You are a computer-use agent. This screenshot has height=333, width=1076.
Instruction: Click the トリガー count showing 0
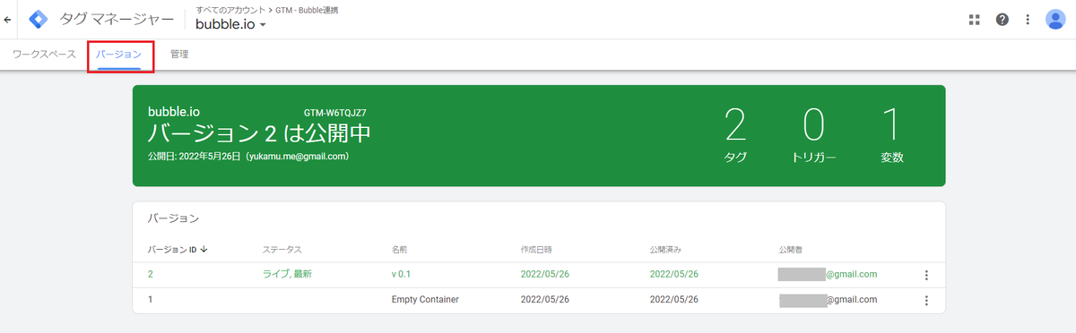[x=813, y=135]
